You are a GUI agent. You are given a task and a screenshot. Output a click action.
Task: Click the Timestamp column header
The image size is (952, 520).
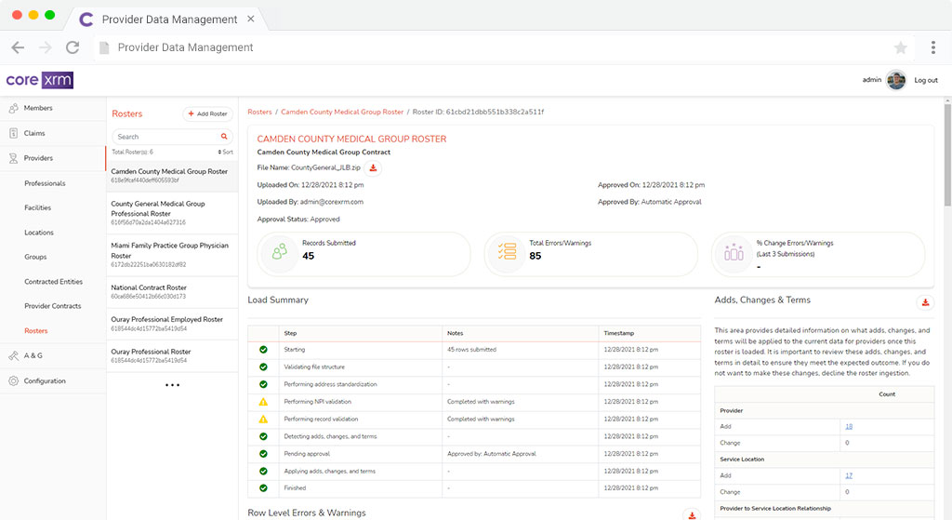618,334
